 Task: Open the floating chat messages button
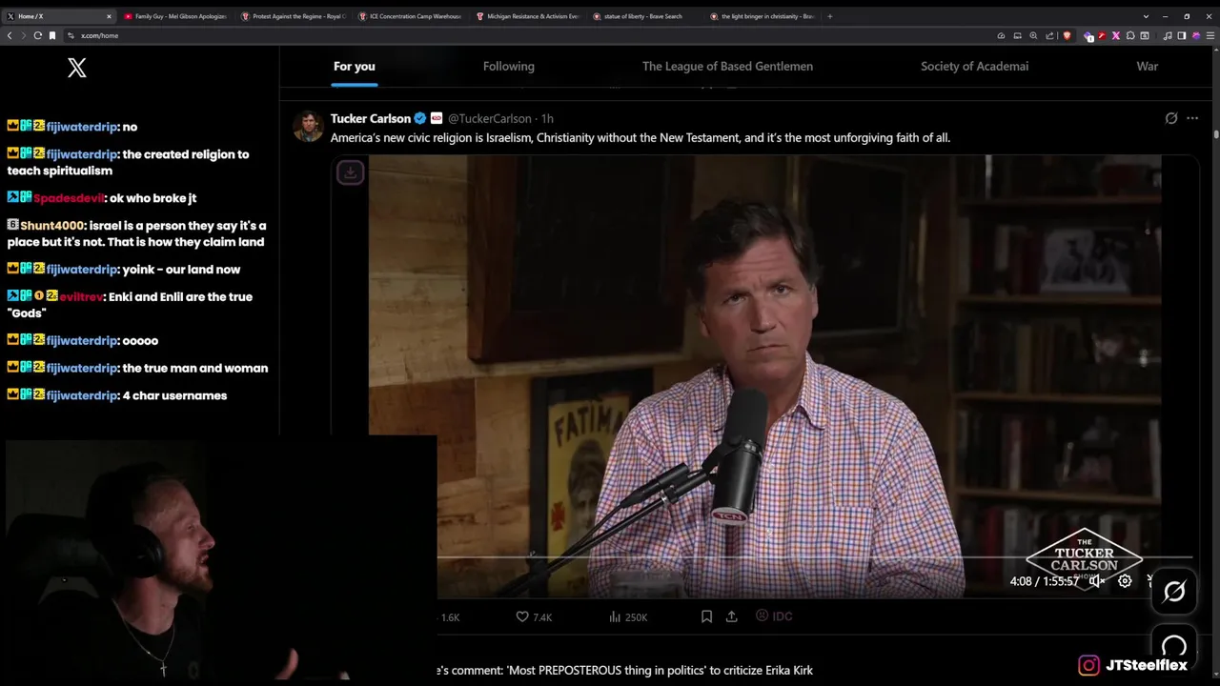click(x=1174, y=646)
